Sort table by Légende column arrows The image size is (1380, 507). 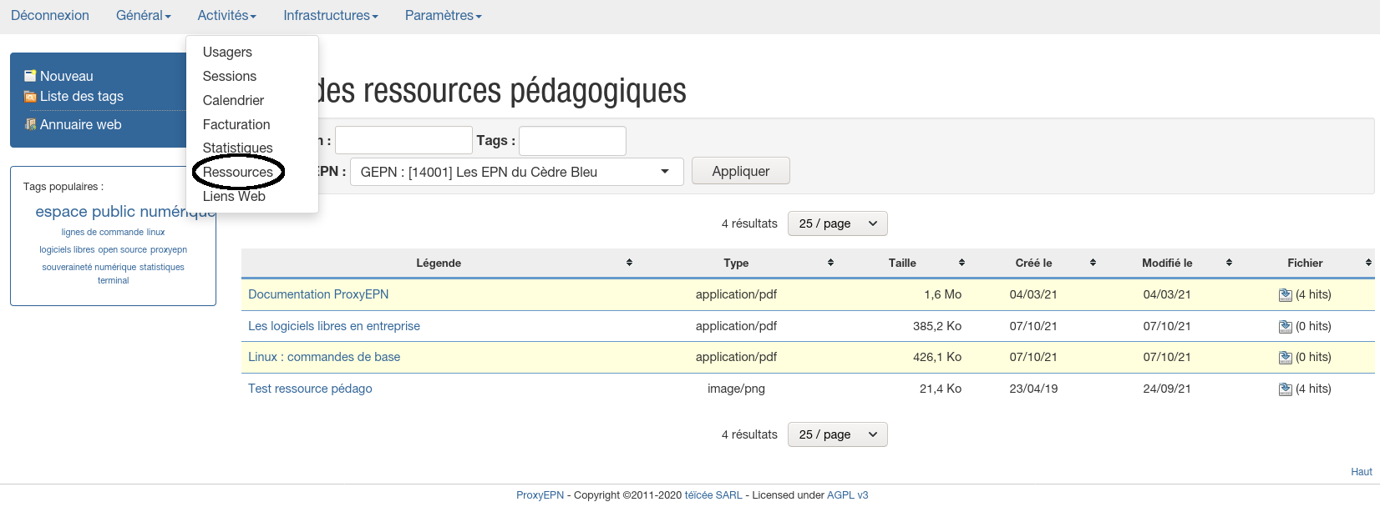click(629, 263)
